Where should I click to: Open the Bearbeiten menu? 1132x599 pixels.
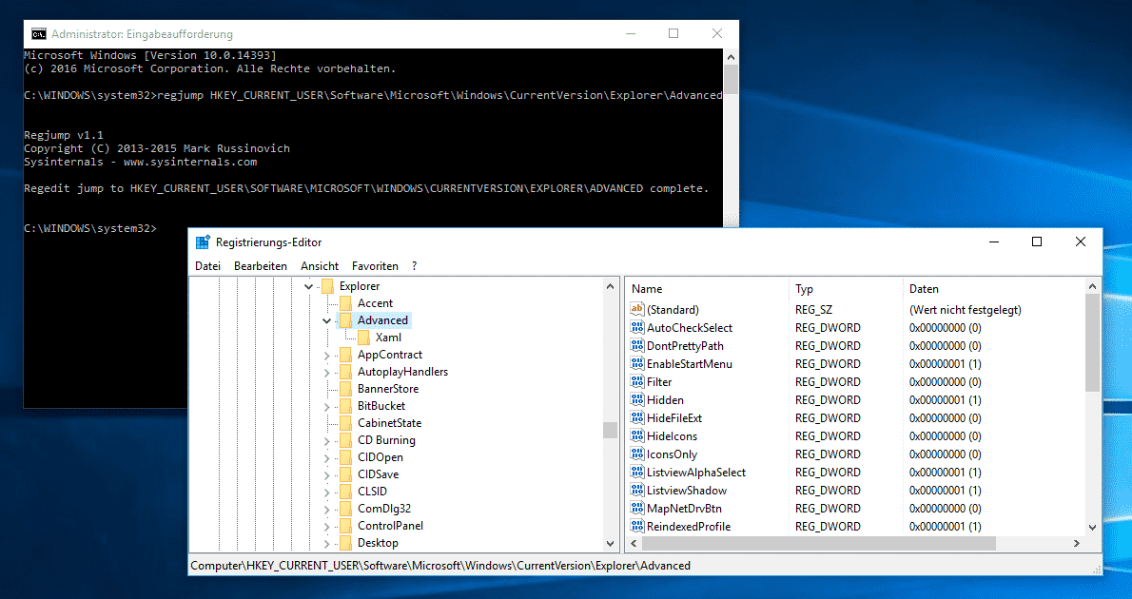point(261,265)
